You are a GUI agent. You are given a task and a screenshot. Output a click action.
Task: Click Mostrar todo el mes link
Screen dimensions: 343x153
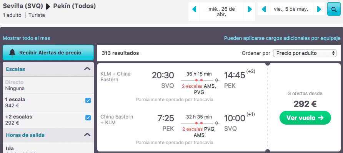tap(27, 38)
